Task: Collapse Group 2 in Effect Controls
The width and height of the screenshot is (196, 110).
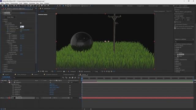Action: pyautogui.click(x=3, y=21)
